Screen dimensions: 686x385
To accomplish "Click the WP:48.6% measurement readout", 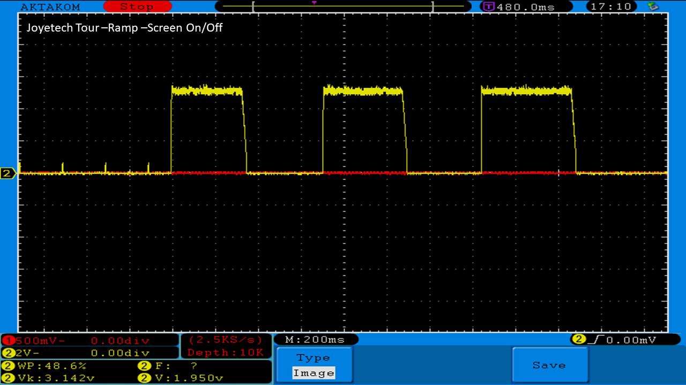I will coord(46,366).
